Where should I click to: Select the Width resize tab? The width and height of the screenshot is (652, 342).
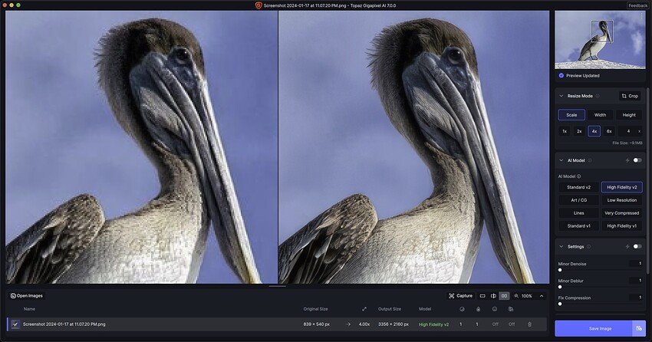point(600,115)
